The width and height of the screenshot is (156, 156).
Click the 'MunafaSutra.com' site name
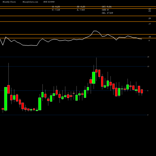30,2
